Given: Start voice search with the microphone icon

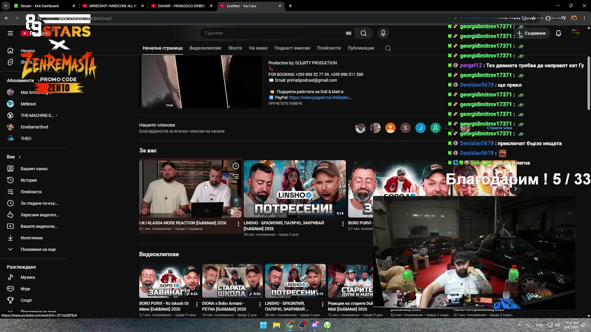Looking at the screenshot, I should pyautogui.click(x=383, y=33).
